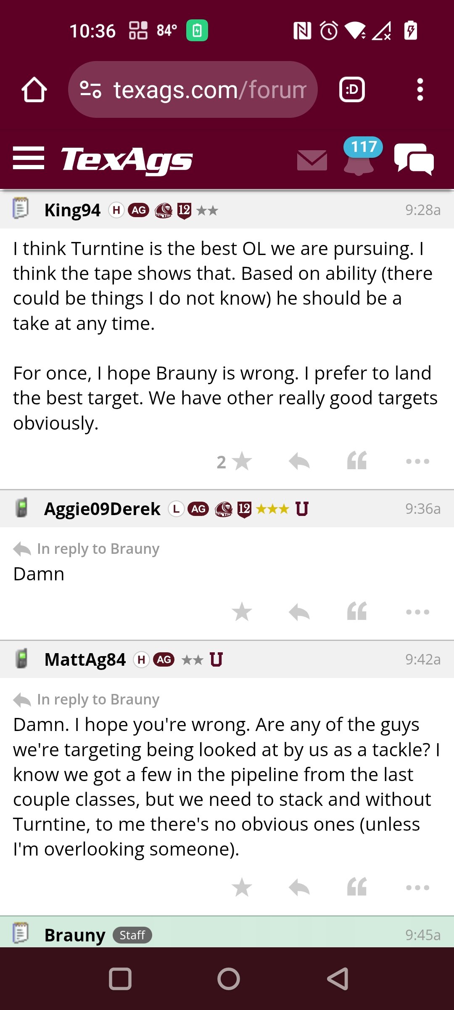
Task: Quote MattAg84's post
Action: click(x=357, y=888)
